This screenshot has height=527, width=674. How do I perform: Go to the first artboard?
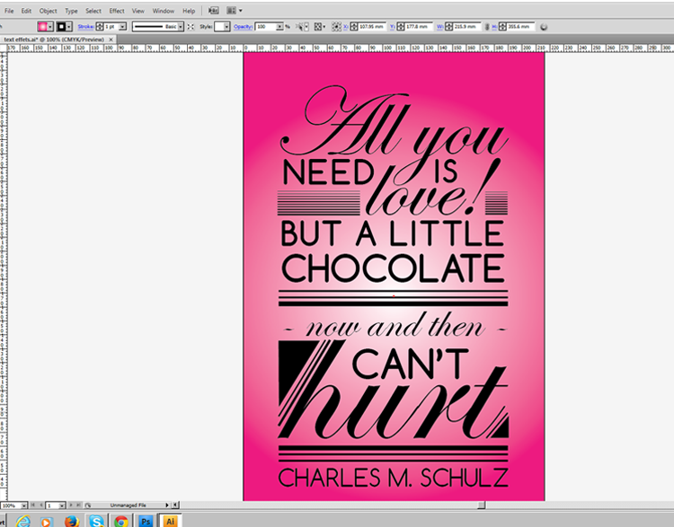[32, 505]
